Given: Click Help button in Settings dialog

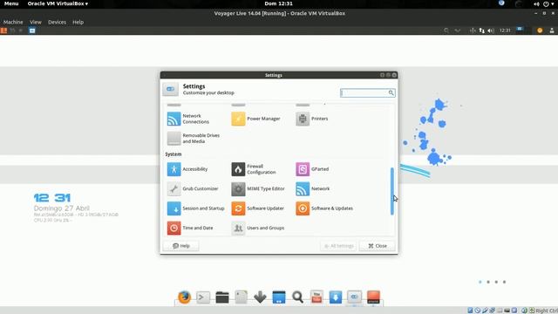Looking at the screenshot, I should [x=181, y=246].
